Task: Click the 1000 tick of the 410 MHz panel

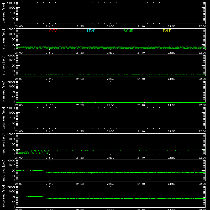Action: pyautogui.click(x=12, y=34)
